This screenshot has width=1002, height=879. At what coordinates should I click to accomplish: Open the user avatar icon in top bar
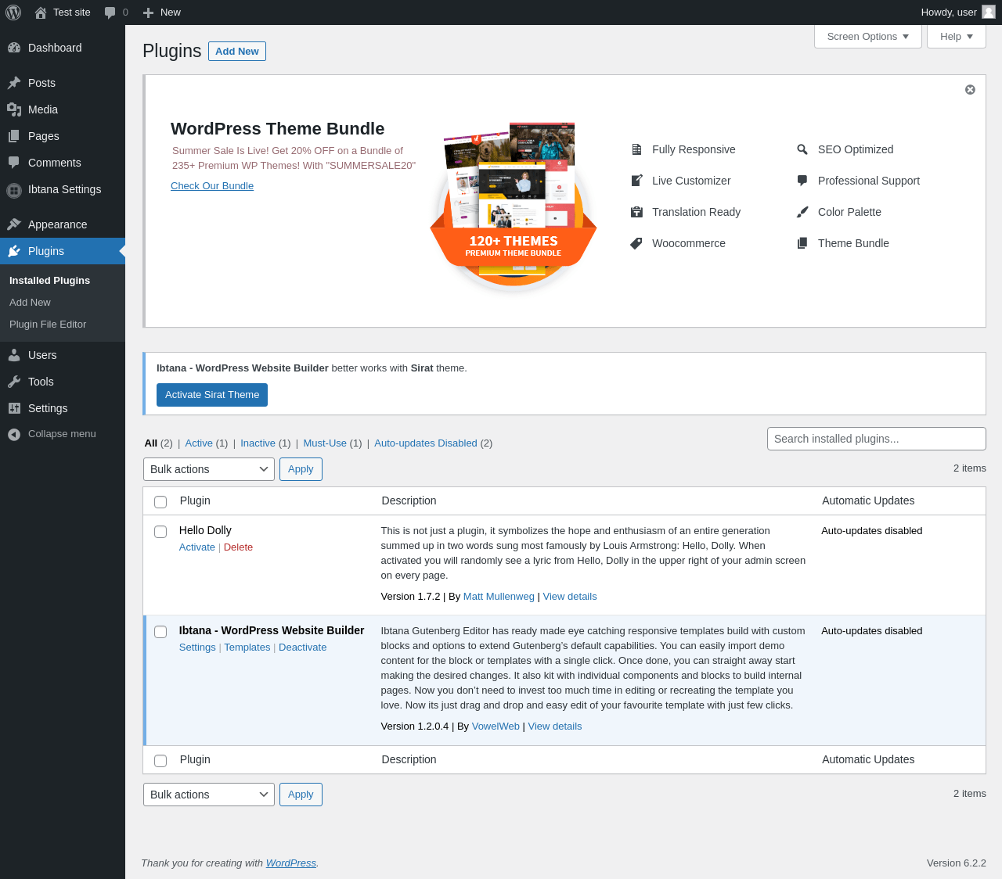point(989,12)
